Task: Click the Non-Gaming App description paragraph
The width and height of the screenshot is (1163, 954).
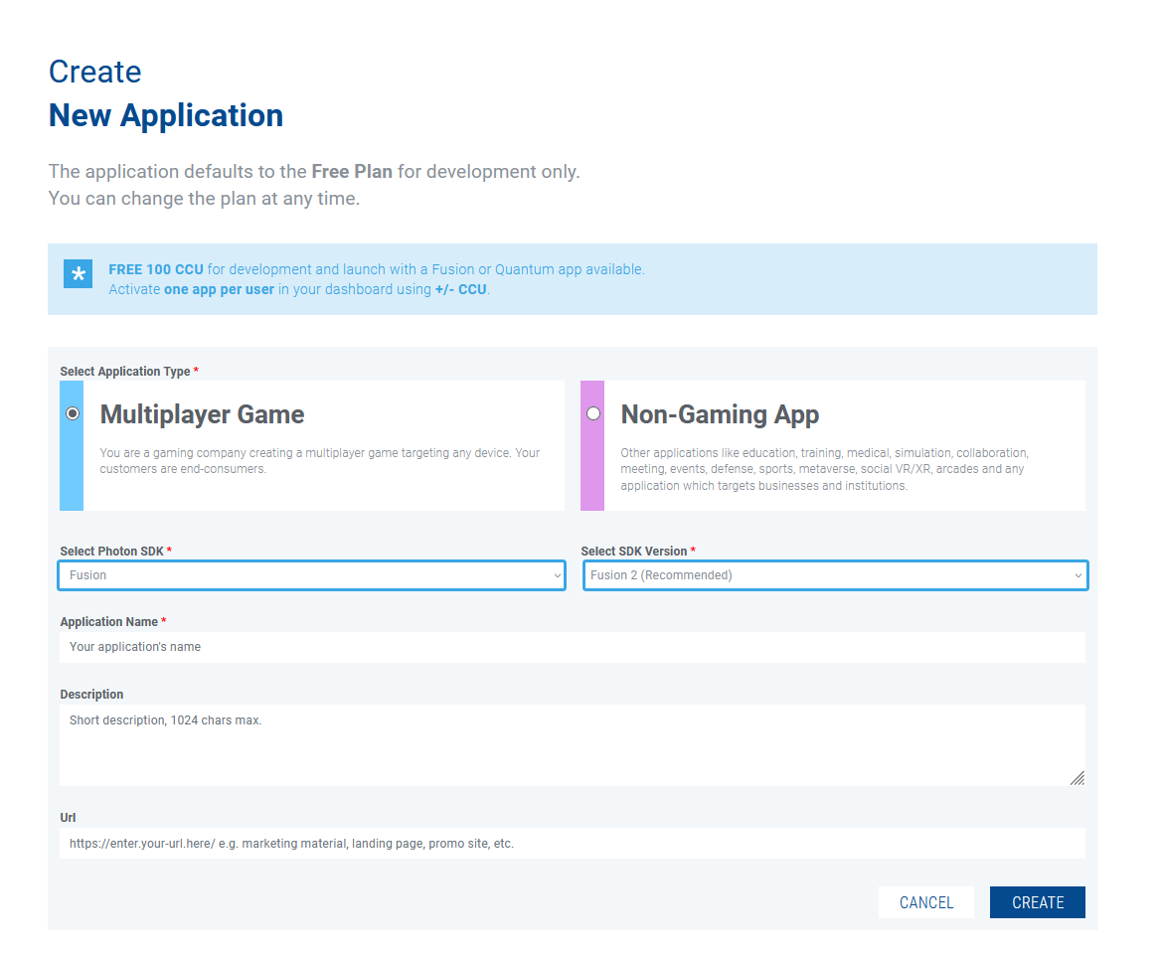Action: (825, 469)
